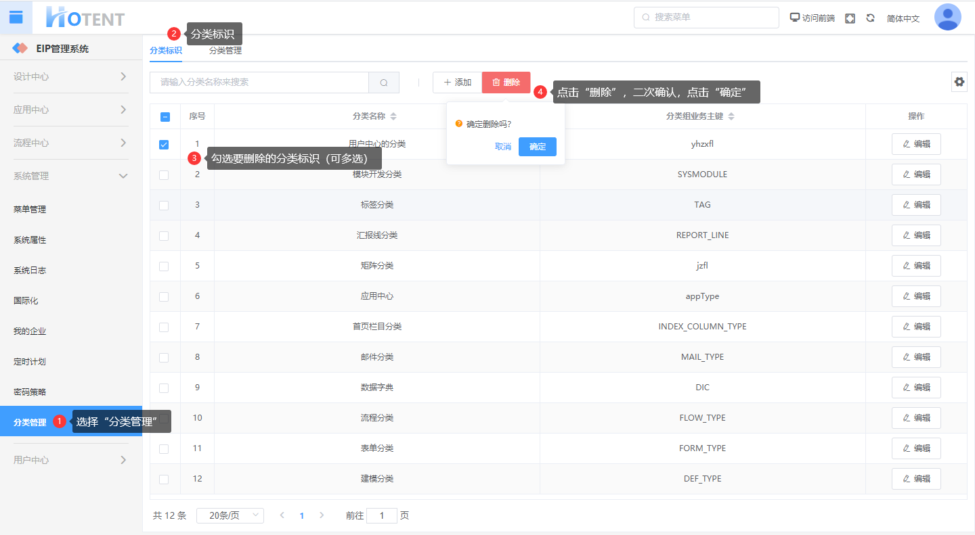Sort by 分类名称 column
The height and width of the screenshot is (535, 975).
coord(393,116)
